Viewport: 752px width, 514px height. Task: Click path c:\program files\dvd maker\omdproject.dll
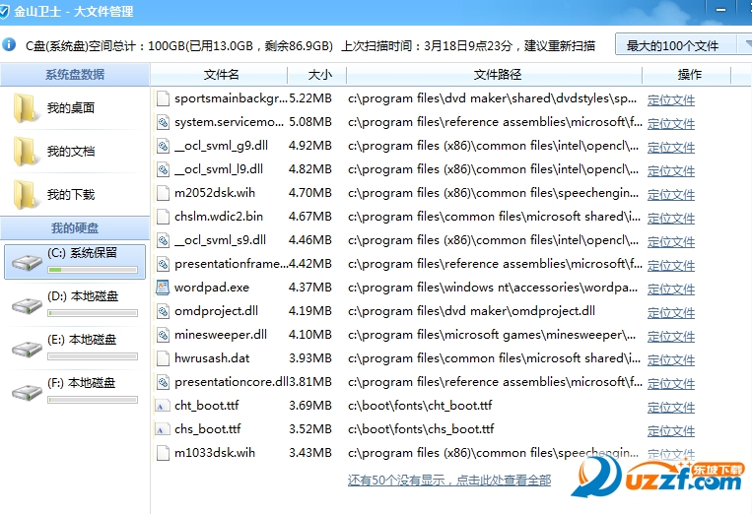[x=471, y=311]
